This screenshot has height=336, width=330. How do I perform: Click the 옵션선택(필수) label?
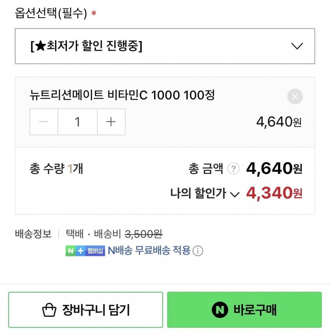click(51, 14)
